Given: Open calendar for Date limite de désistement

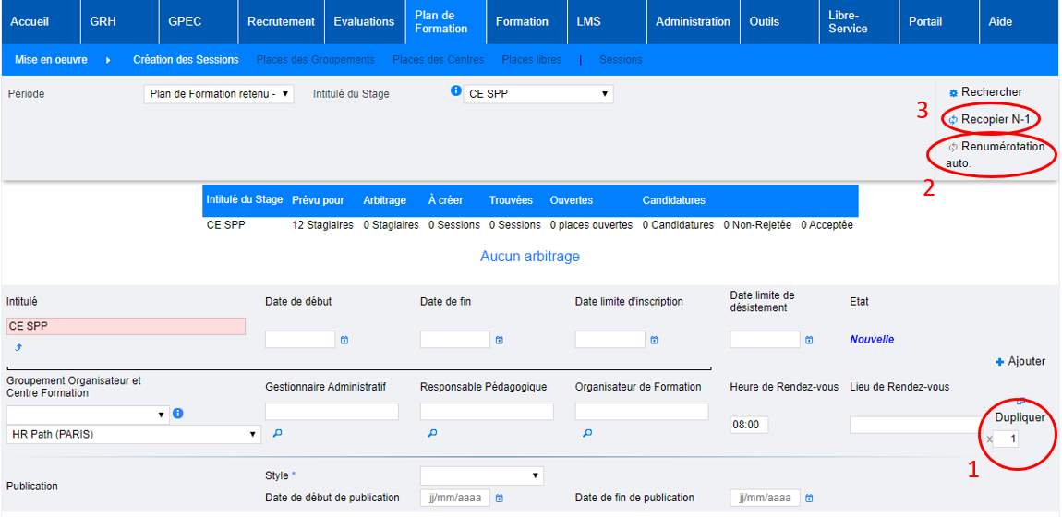Looking at the screenshot, I should (810, 340).
